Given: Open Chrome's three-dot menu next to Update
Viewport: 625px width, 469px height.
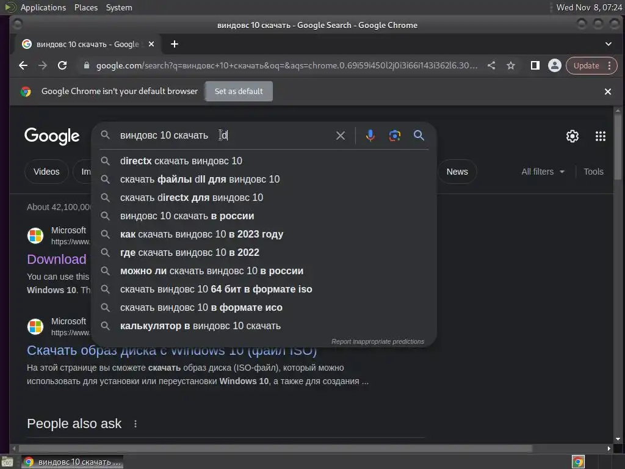Looking at the screenshot, I should click(x=610, y=65).
